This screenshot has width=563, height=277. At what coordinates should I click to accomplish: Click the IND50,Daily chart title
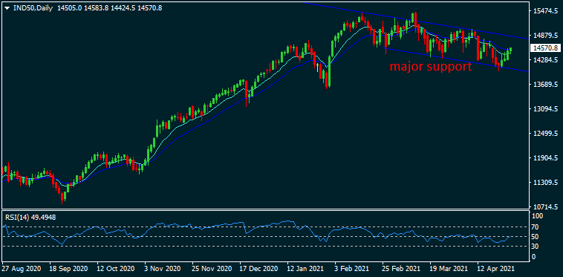(x=33, y=8)
